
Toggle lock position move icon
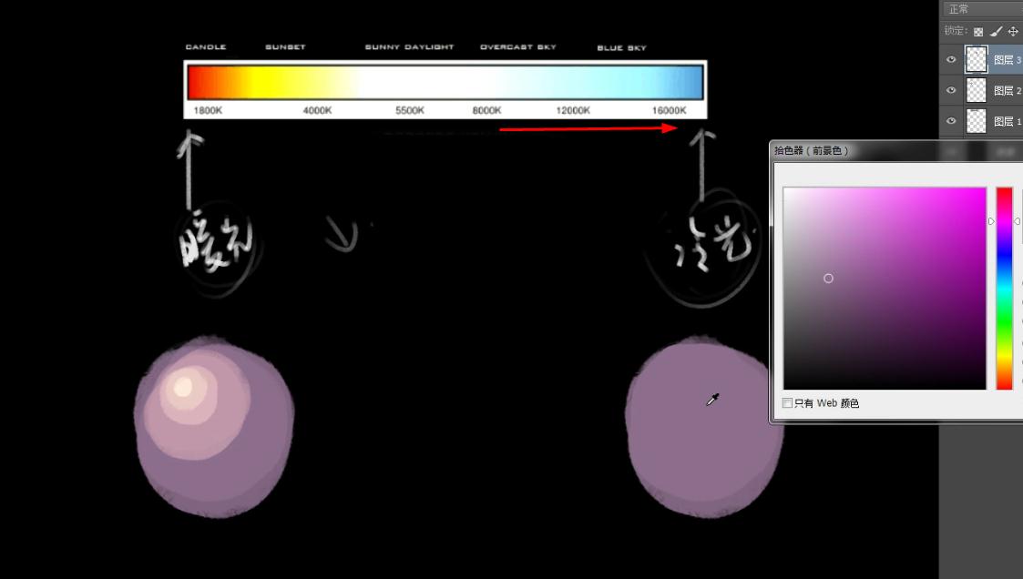pyautogui.click(x=1013, y=31)
